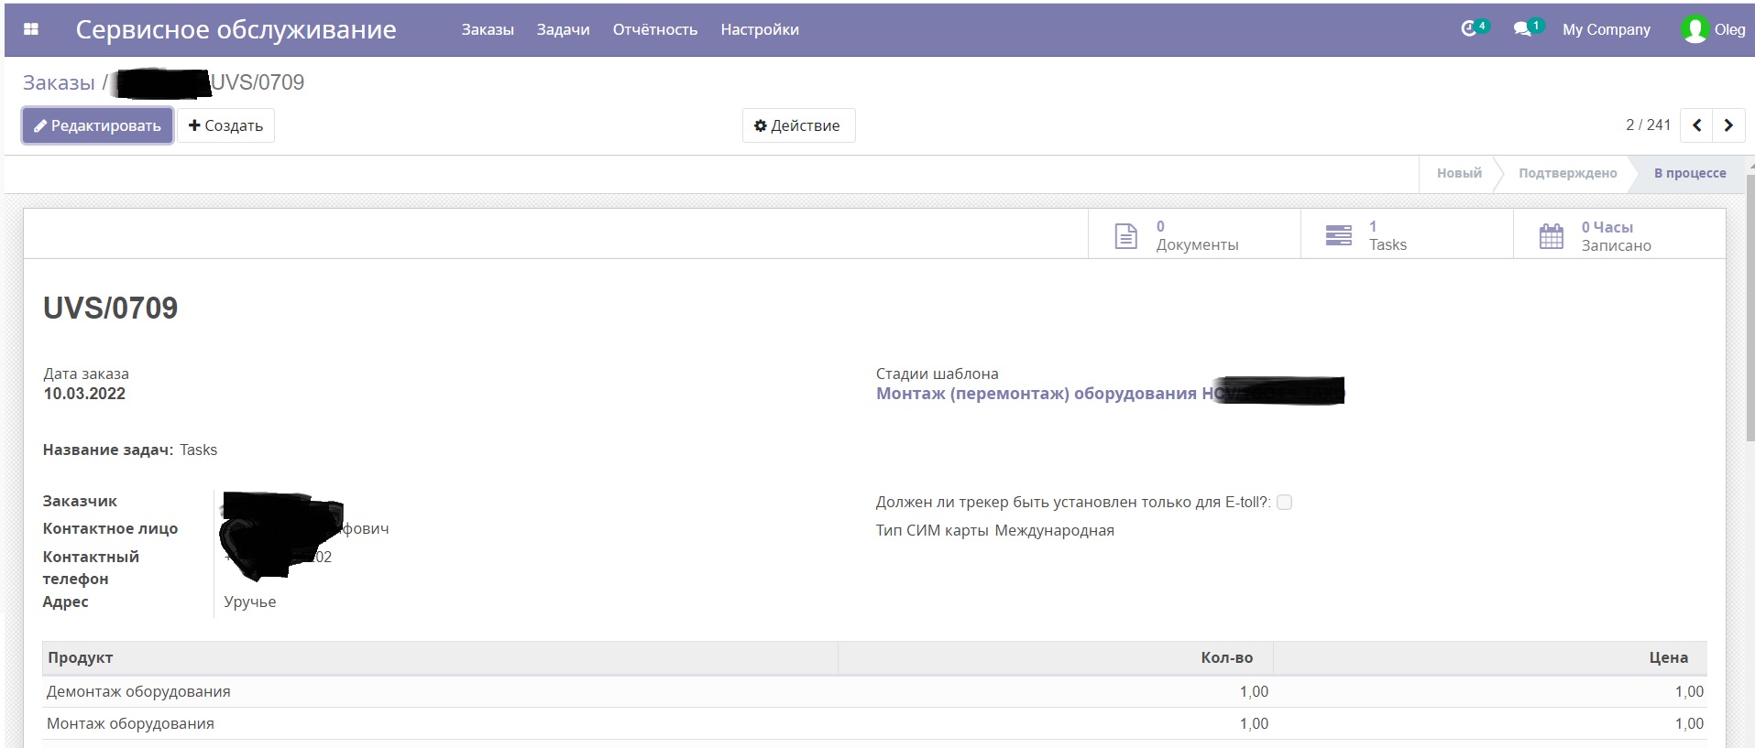Click the Часы Записано calendar icon
The width and height of the screenshot is (1755, 748).
point(1551,236)
